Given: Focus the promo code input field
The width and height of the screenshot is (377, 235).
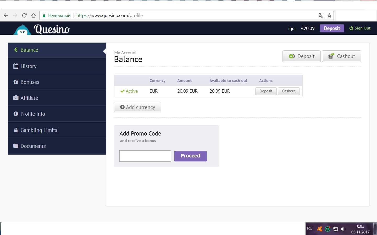Looking at the screenshot, I should tap(145, 156).
